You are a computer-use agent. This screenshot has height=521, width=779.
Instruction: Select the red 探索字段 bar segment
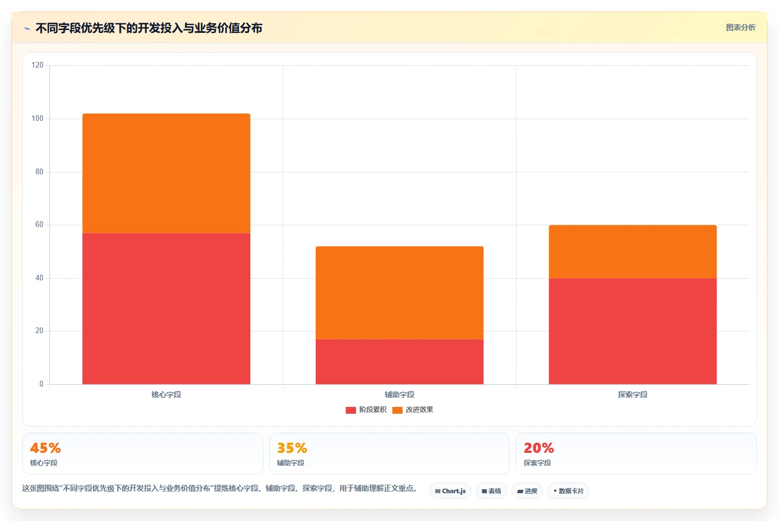pyautogui.click(x=633, y=331)
